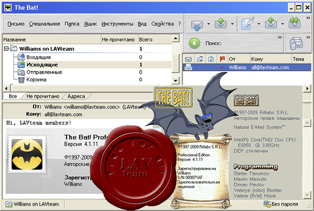
Task: Click message preview scroll down arrow
Action: coord(307,195)
